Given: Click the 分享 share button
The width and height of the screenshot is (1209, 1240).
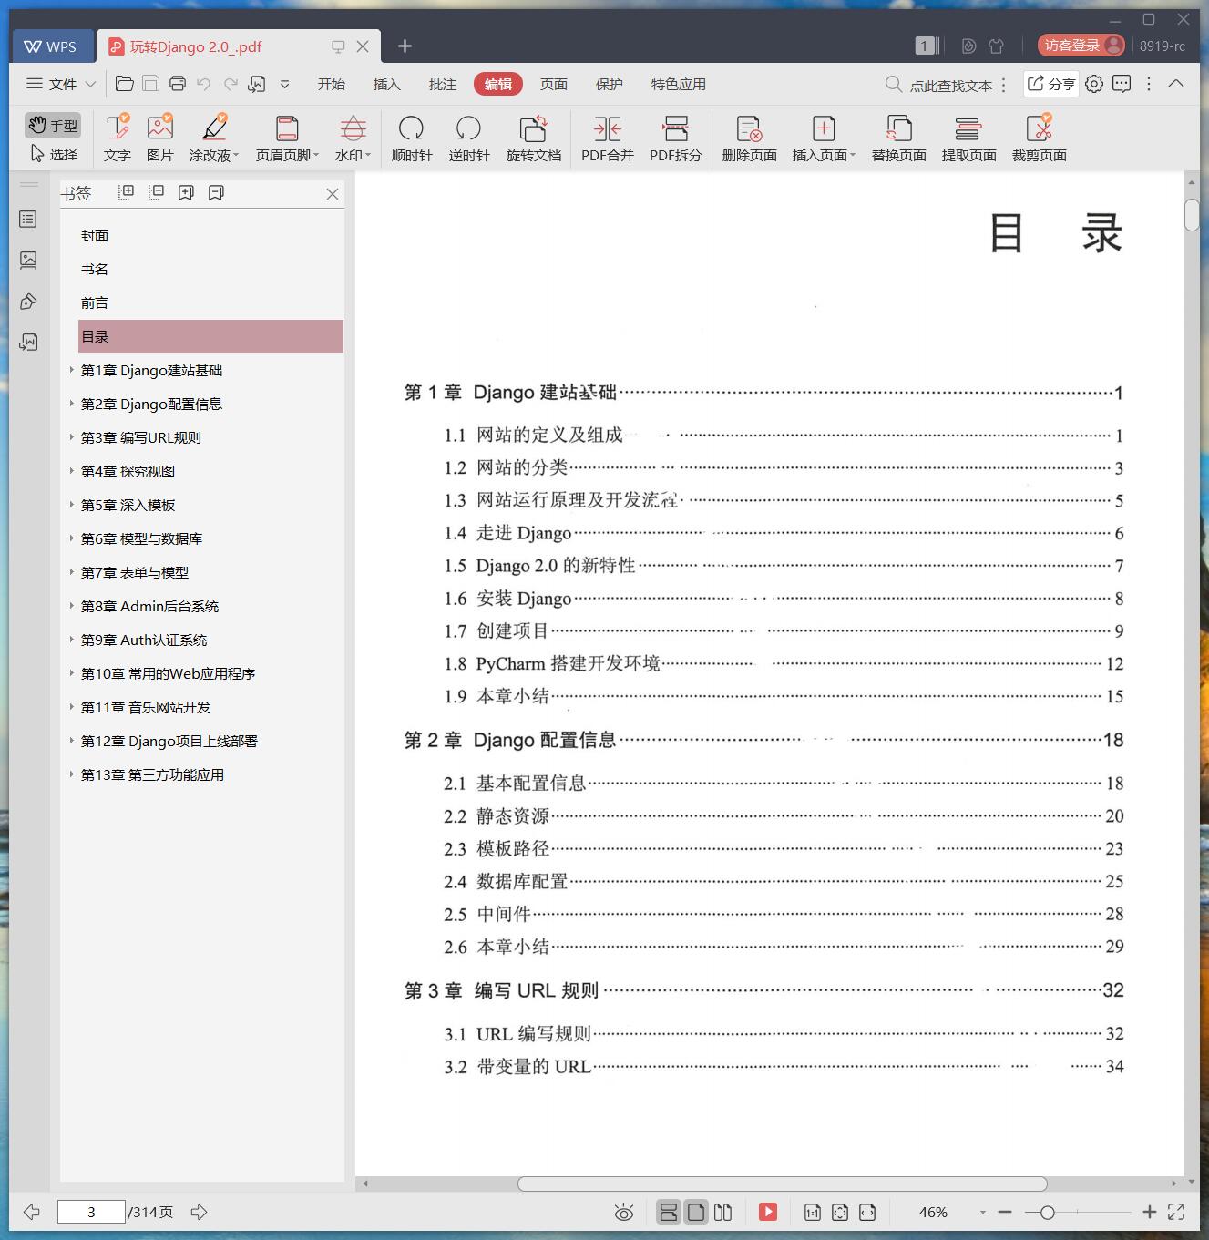Looking at the screenshot, I should [x=1051, y=84].
